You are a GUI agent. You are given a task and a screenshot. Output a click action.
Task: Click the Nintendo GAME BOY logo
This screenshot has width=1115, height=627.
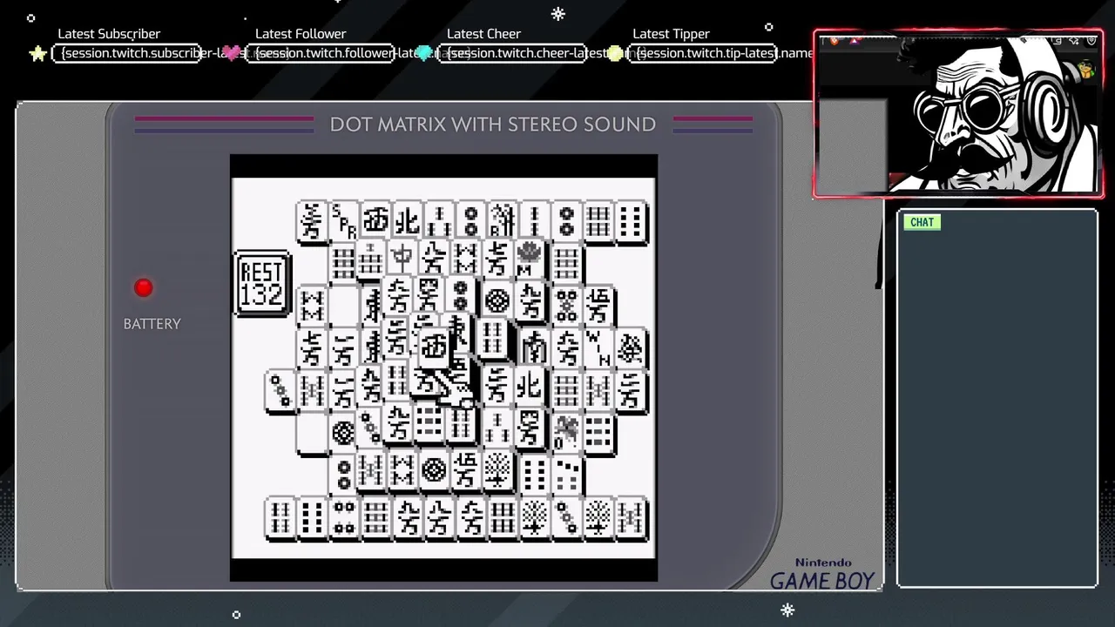click(x=822, y=575)
